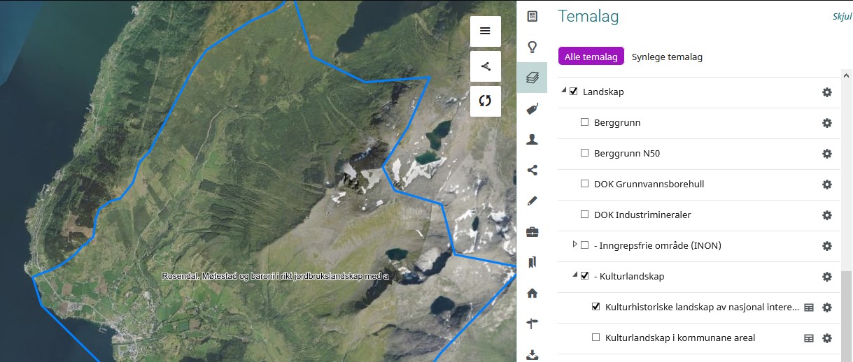853x362 pixels.
Task: Open the attribute table for Kulturlandskap i kommunane areal
Action: point(809,338)
